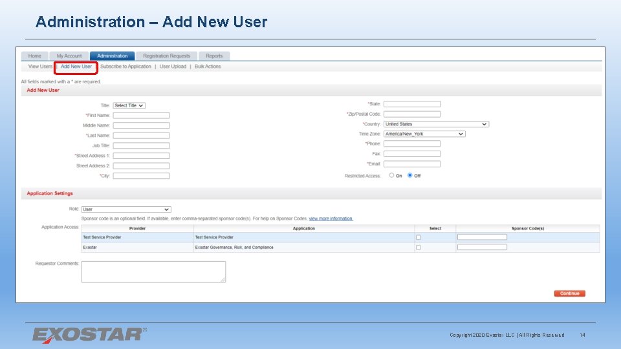
Task: Switch to My Account tab
Action: [x=69, y=56]
